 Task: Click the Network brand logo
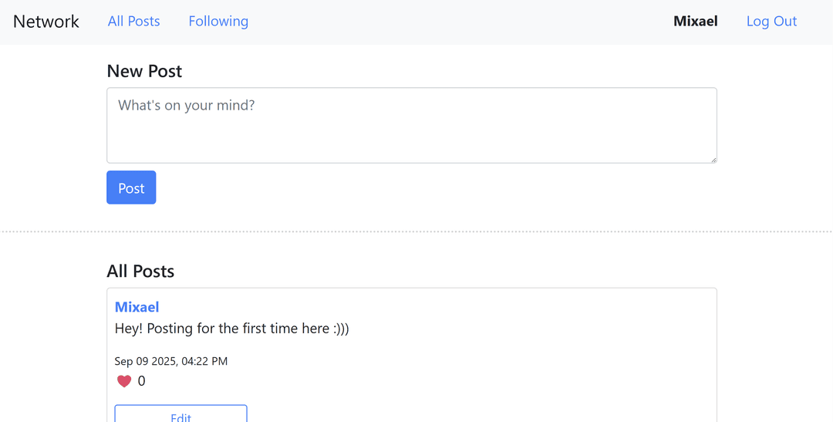46,22
